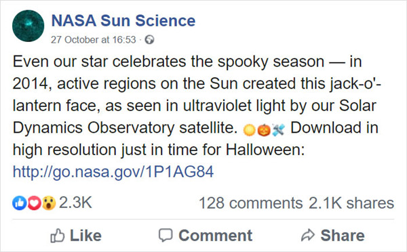
Task: Click the globe public-audience icon
Action: tap(149, 40)
